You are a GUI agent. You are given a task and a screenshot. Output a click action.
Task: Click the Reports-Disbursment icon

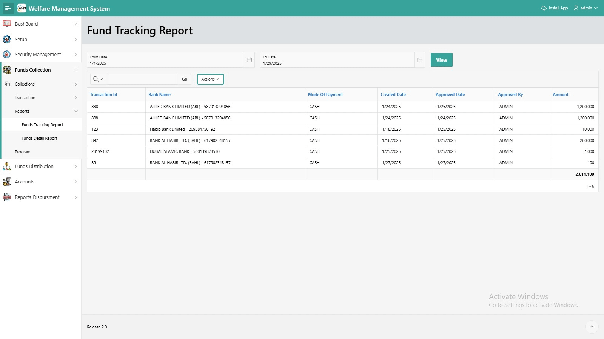pyautogui.click(x=7, y=197)
